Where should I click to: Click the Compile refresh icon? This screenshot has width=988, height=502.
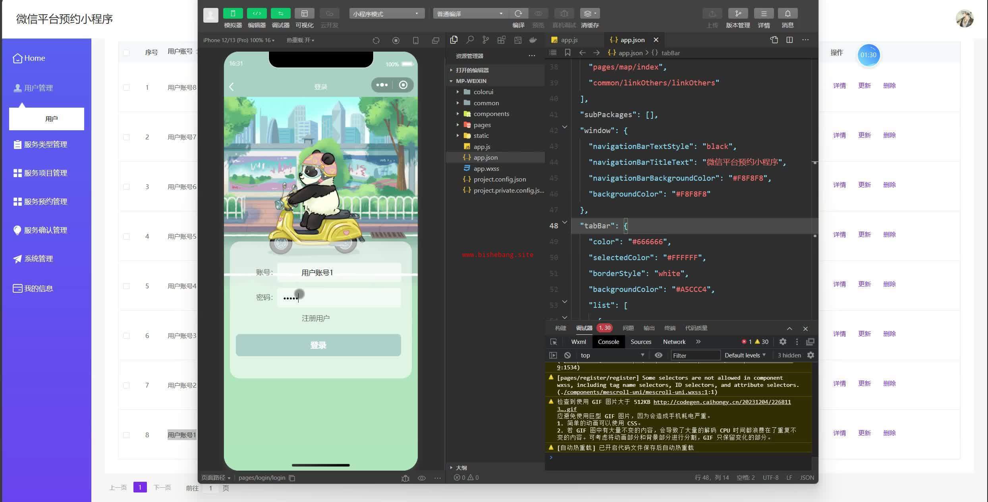[x=518, y=14]
